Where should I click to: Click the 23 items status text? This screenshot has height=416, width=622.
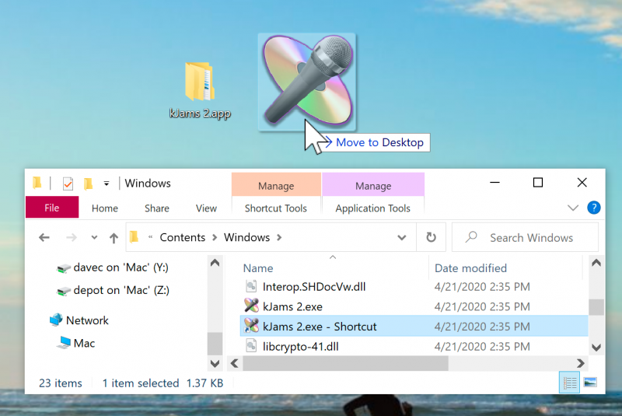pos(61,383)
